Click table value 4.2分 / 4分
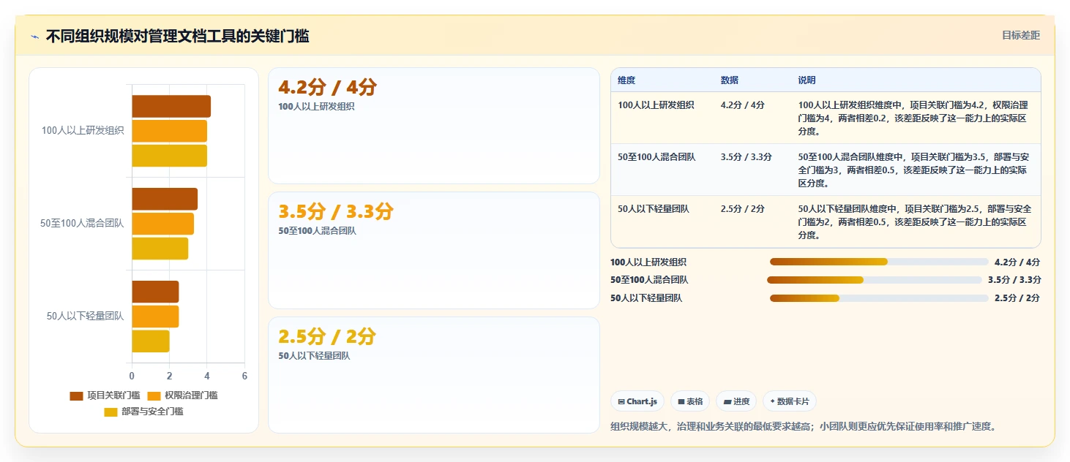 [x=743, y=105]
